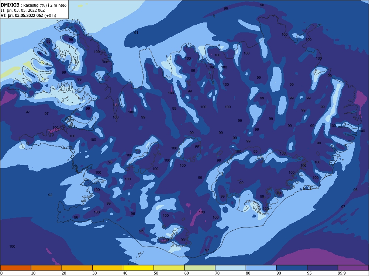The image size is (369, 276).
Task: Click the 95–99.9 dark indigo legend swatch
Action: click(323, 268)
